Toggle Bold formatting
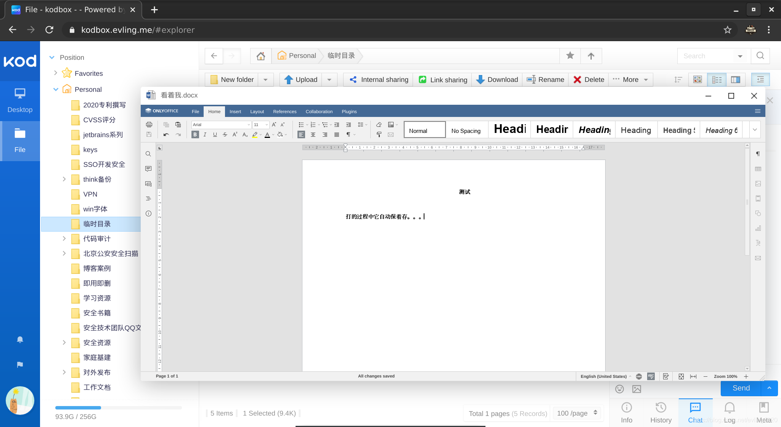Viewport: 781px width, 427px height. click(x=195, y=134)
